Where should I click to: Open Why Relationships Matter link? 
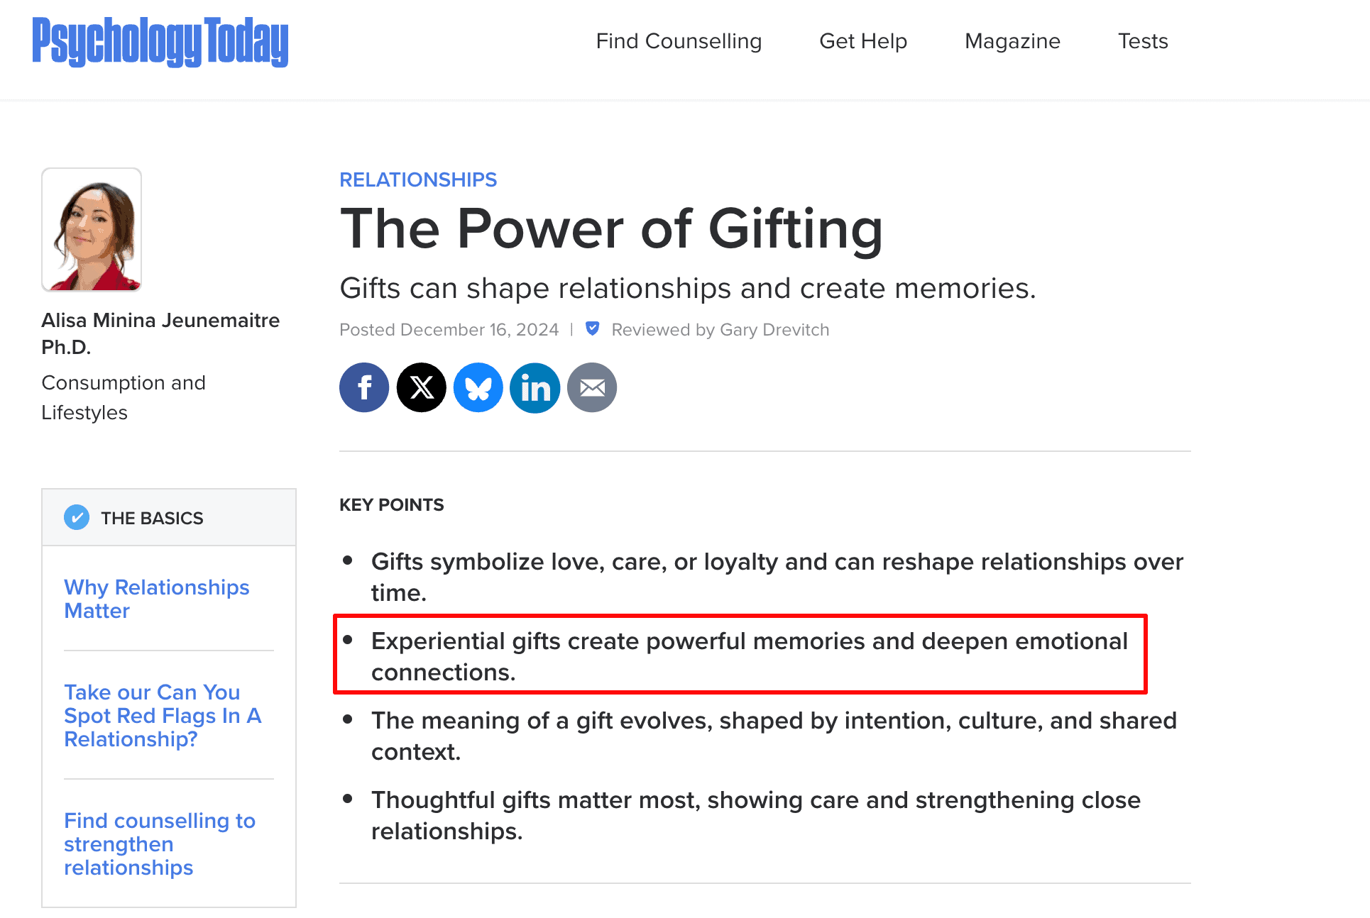(x=156, y=599)
